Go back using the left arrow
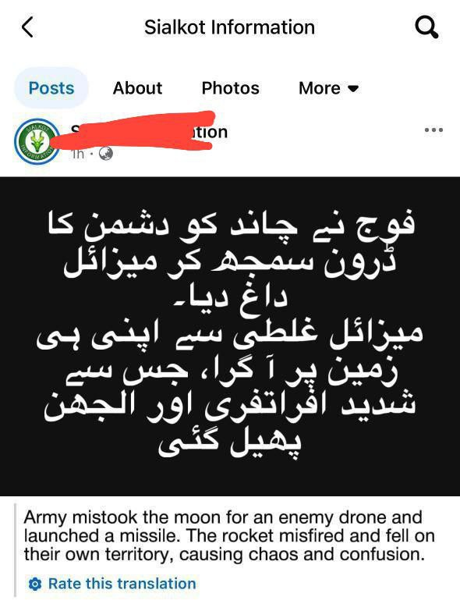Screen dimensions: 460x604 coord(27,27)
